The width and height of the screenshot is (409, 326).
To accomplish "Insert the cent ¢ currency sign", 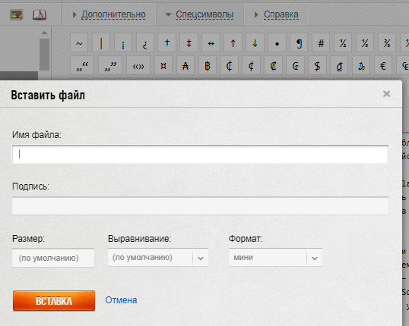I will [251, 65].
